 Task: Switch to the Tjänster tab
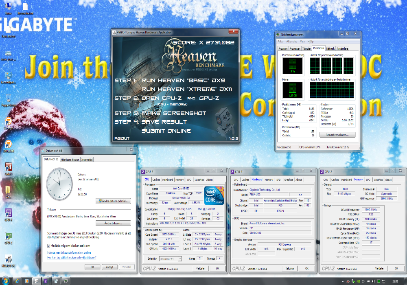click(x=306, y=48)
